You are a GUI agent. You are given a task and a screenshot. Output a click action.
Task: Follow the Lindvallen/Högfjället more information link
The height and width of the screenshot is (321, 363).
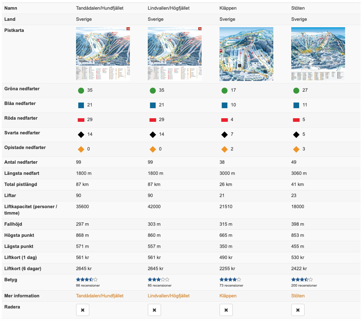coord(169,296)
